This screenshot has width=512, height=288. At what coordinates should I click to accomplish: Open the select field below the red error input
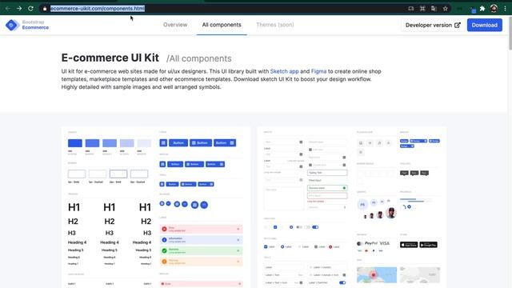tap(327, 207)
